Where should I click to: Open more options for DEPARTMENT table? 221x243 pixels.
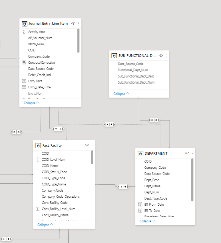coord(192,153)
